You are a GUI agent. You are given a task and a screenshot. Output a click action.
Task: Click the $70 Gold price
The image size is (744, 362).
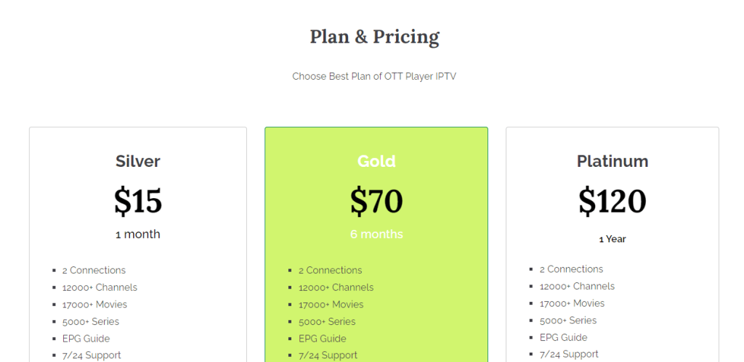pos(376,201)
